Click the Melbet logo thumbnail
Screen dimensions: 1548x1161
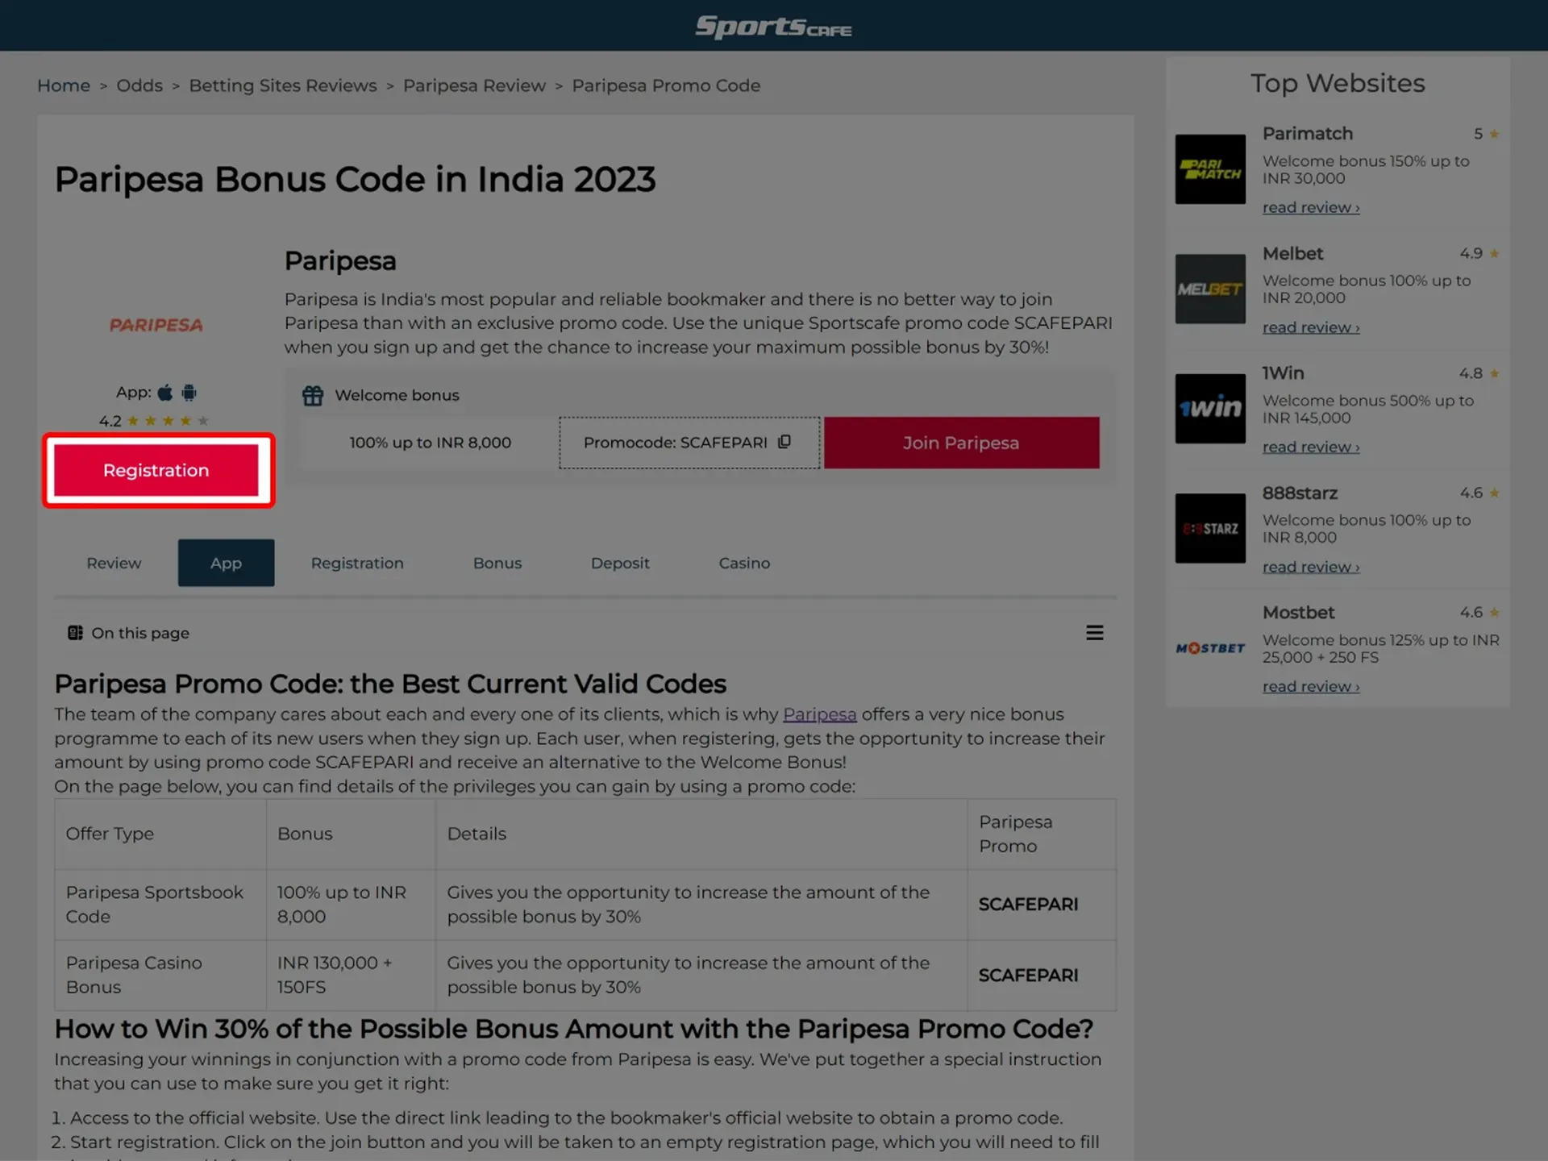pyautogui.click(x=1210, y=289)
